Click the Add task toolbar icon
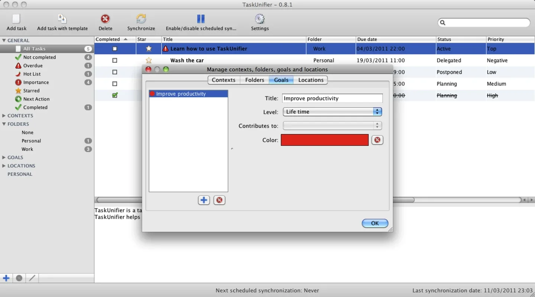The width and height of the screenshot is (535, 297). point(16,19)
